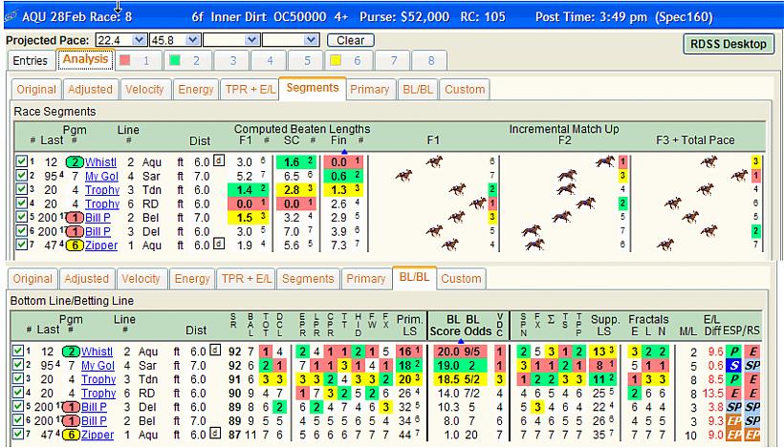Uncheck Trophy Tdn row in Race Segments

[21, 189]
